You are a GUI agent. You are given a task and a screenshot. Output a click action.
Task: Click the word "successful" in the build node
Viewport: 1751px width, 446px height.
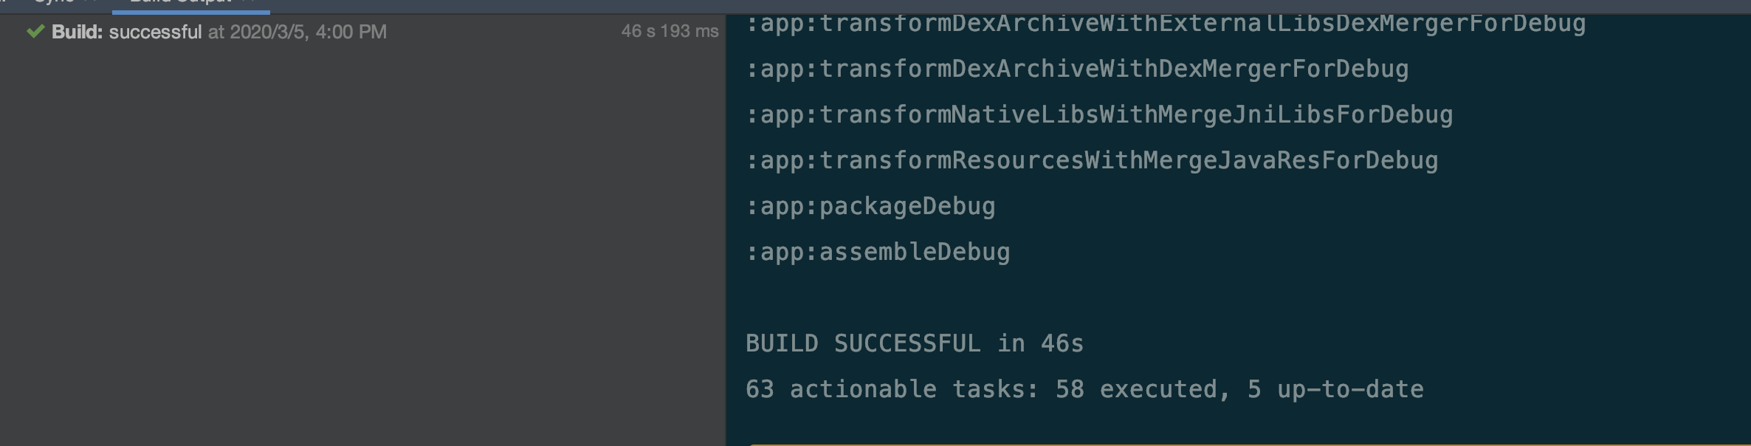(155, 32)
